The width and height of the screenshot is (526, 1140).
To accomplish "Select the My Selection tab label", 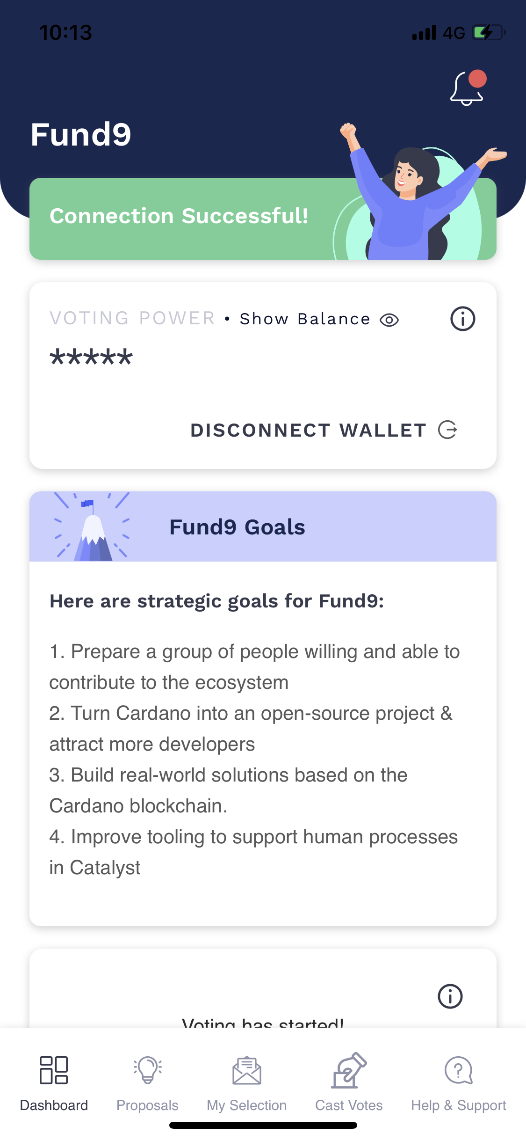I will (x=246, y=1105).
